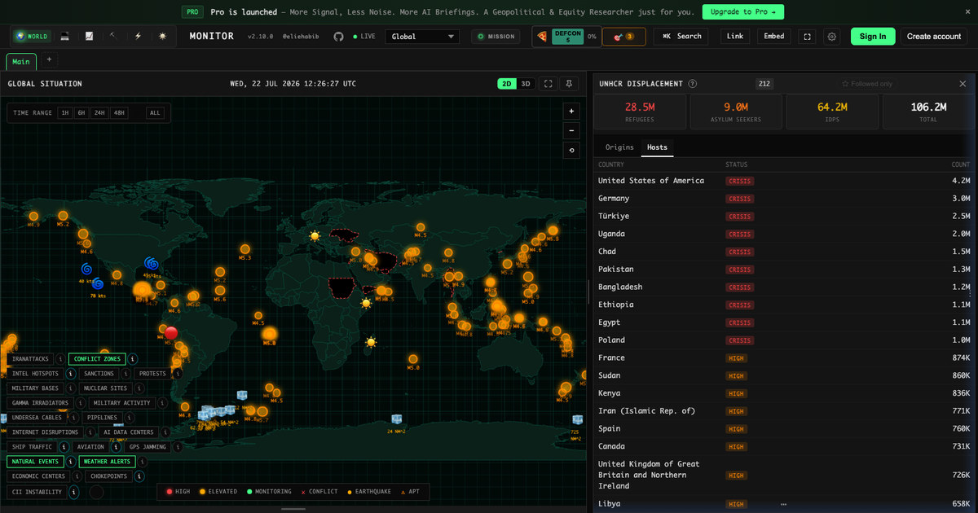Switch to the Origins tab
Image resolution: width=978 pixels, height=513 pixels.
(619, 147)
